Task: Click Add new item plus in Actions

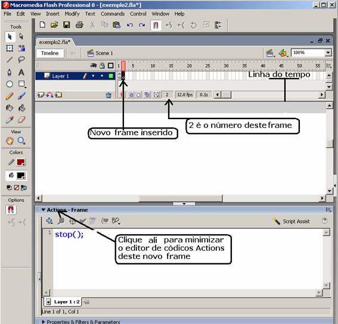Action: click(x=49, y=221)
